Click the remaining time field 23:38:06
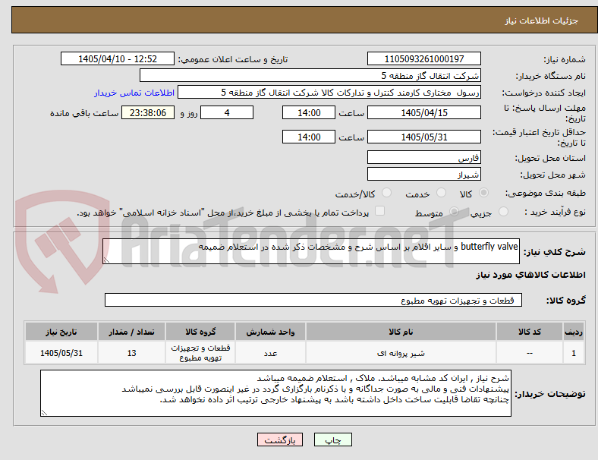This screenshot has height=460, width=598. (x=148, y=112)
